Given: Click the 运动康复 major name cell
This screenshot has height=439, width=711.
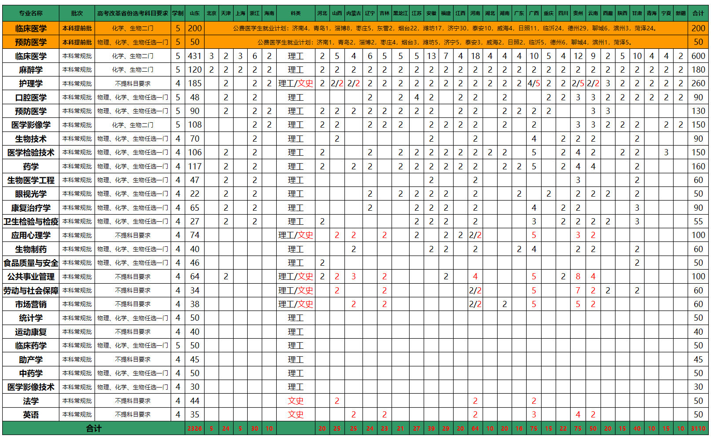Looking at the screenshot, I should (x=31, y=332).
